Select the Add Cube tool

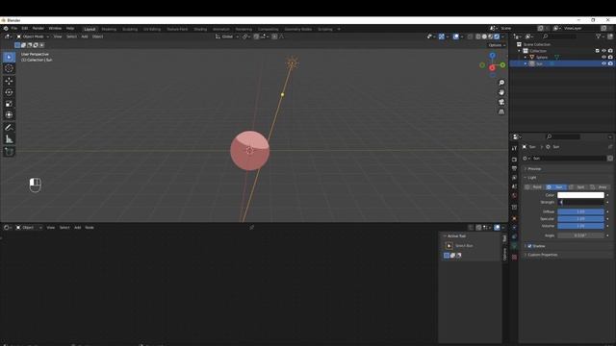[9, 152]
